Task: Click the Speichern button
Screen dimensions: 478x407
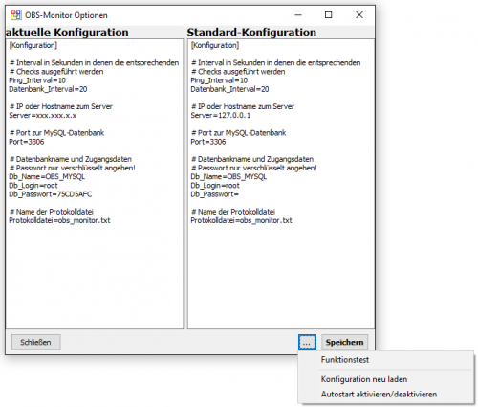Action: (344, 342)
